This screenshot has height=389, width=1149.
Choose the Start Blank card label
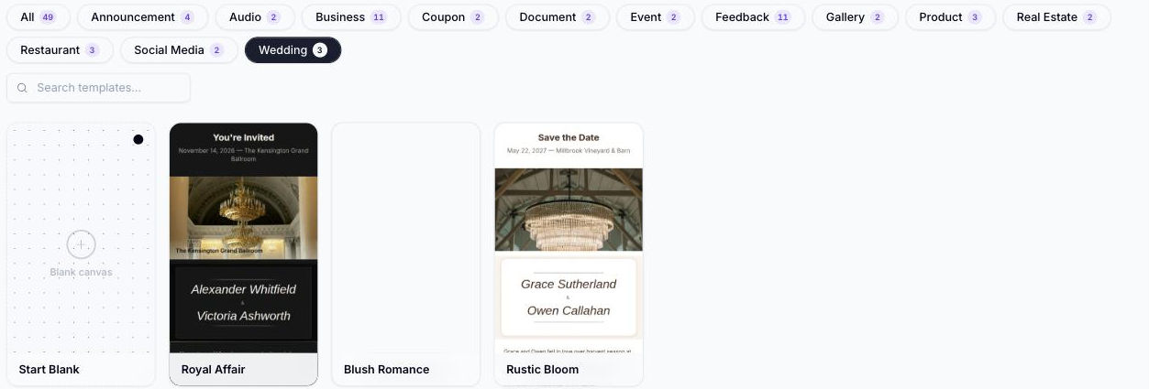click(x=50, y=370)
